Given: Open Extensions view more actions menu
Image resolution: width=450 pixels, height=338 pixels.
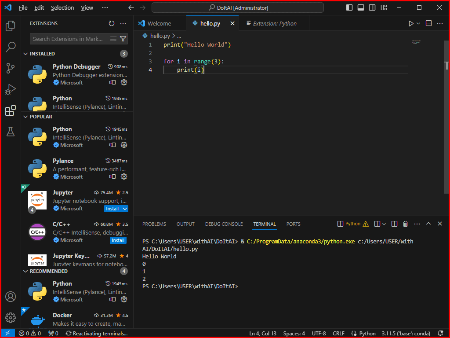Looking at the screenshot, I should (123, 23).
